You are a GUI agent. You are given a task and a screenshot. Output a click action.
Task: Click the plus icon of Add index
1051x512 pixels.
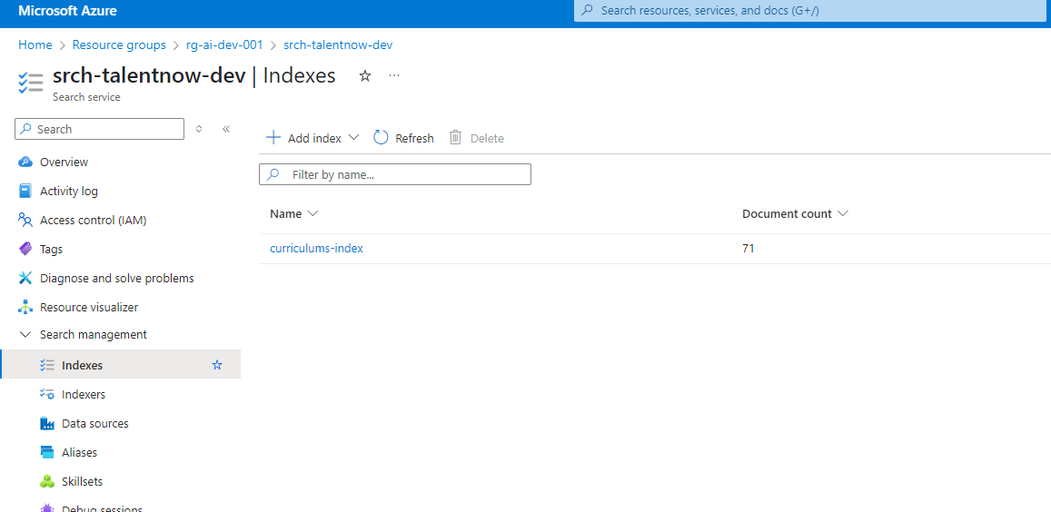[x=273, y=138]
